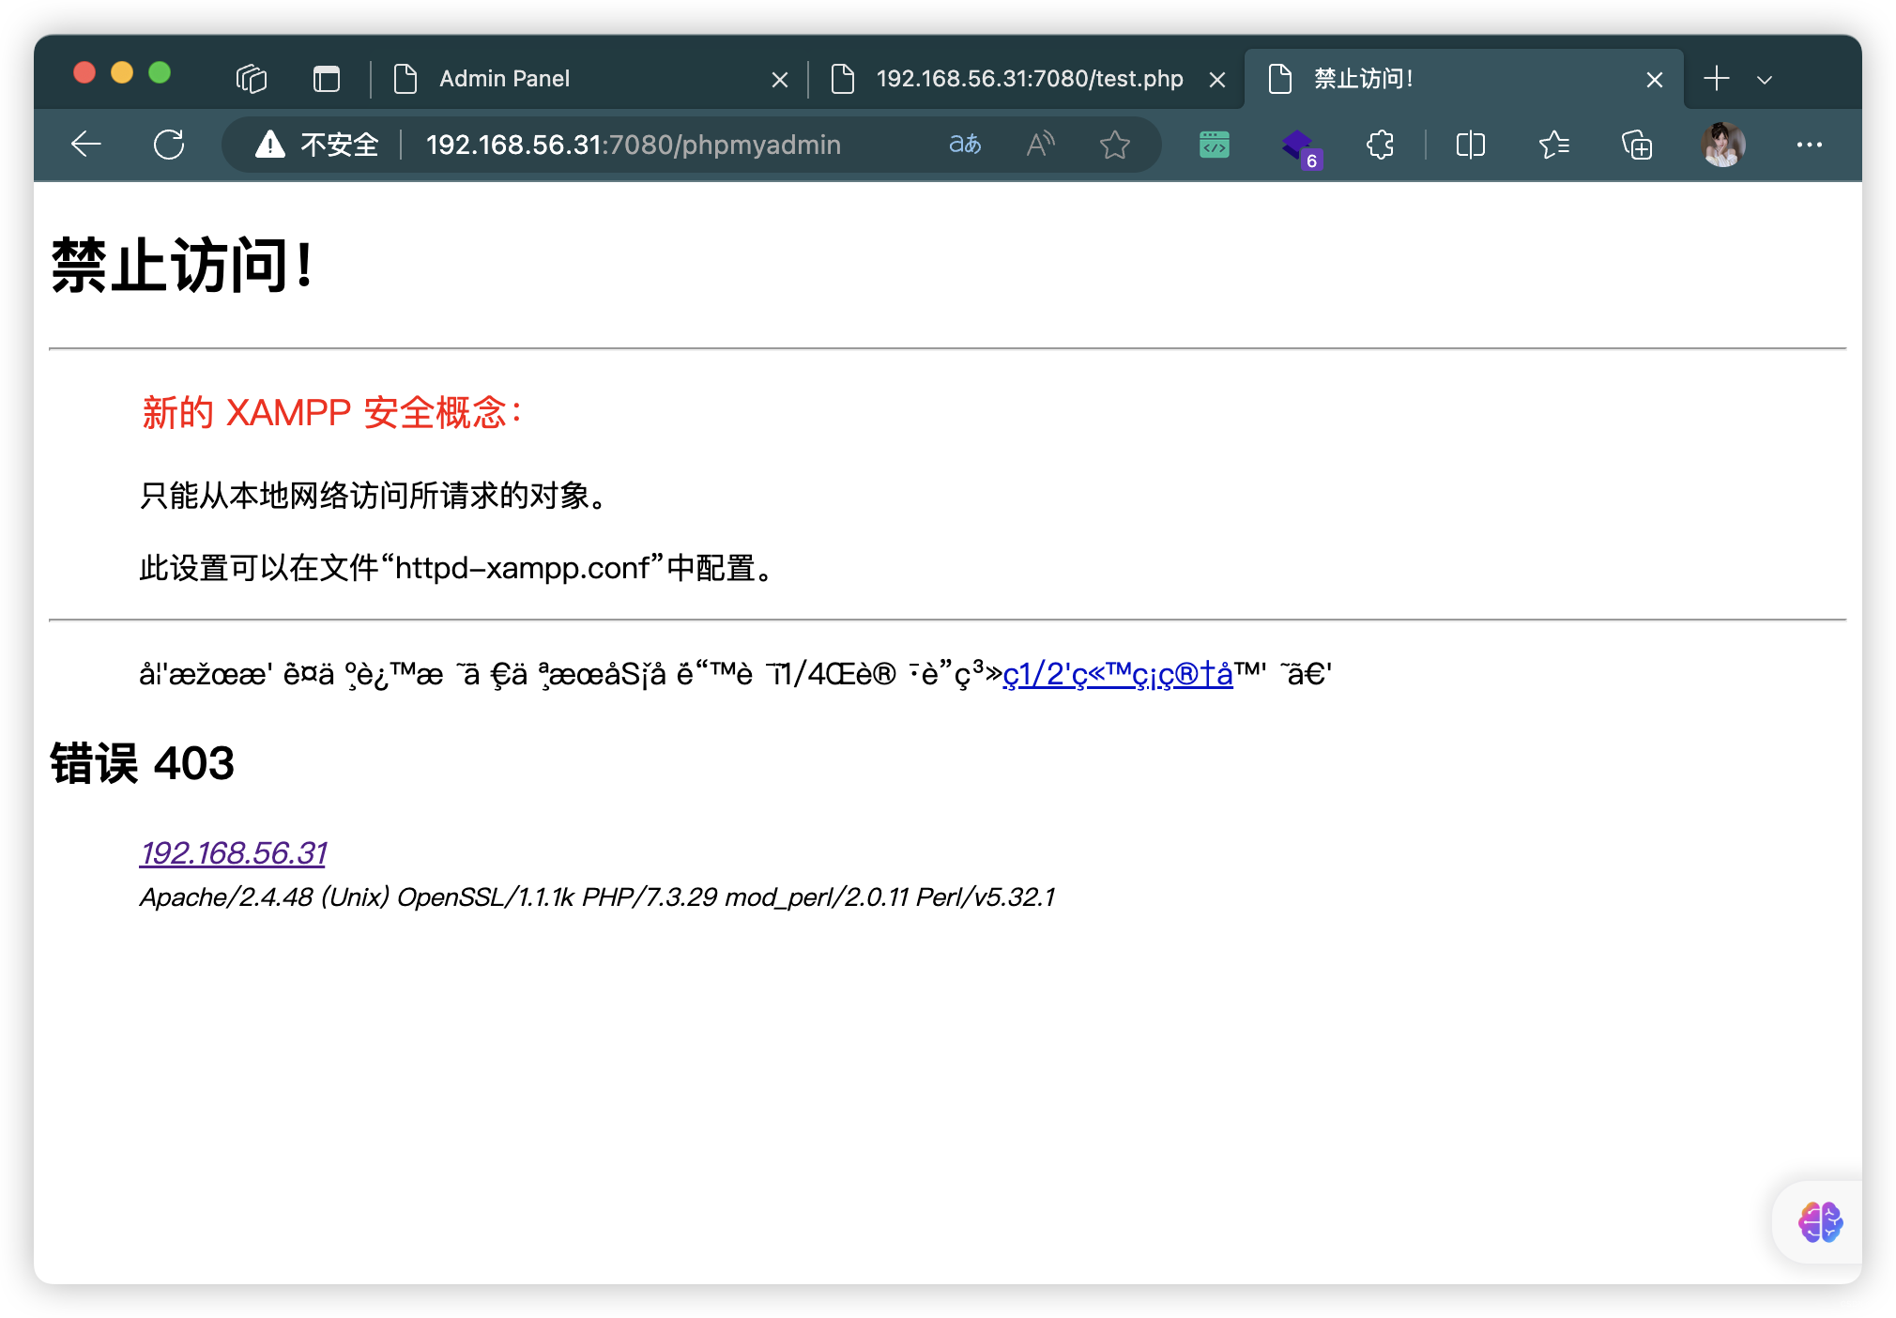Click the 不安全 security label
Screen dimensions: 1896x1318
tap(340, 145)
